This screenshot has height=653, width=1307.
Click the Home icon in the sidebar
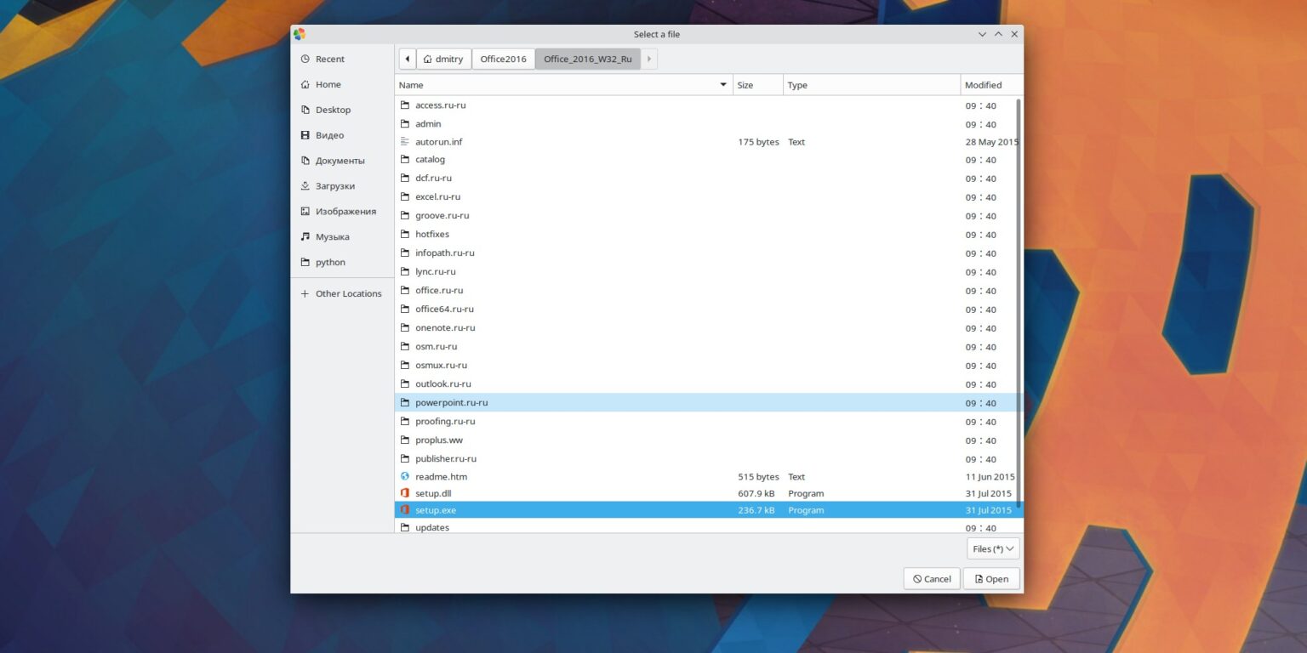tap(305, 84)
